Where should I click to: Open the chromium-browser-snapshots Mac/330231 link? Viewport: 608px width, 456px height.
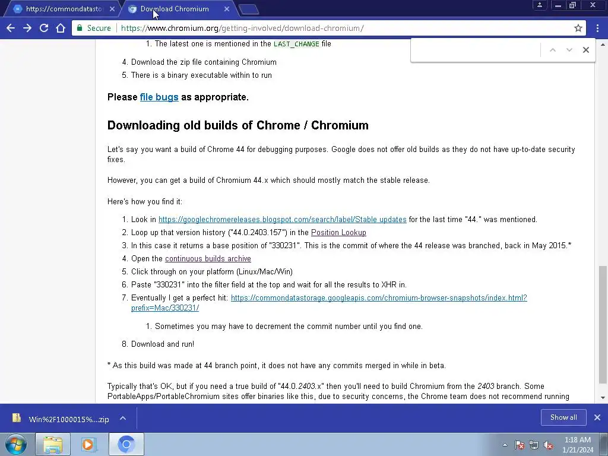329,302
